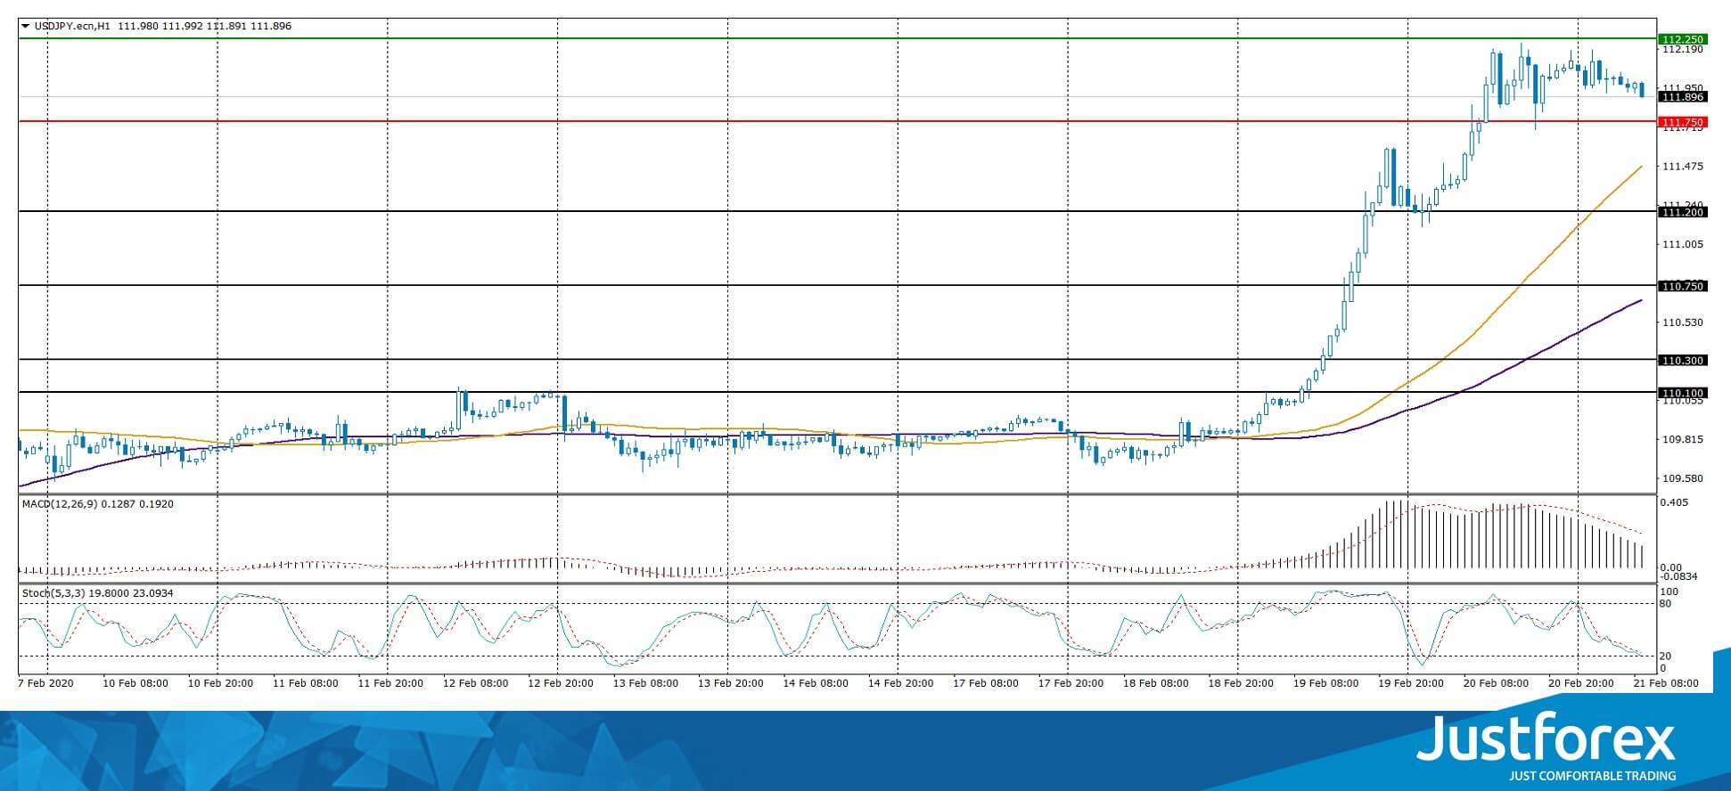Click the red 111.750 price level label
This screenshot has height=791, width=1731.
(1681, 122)
